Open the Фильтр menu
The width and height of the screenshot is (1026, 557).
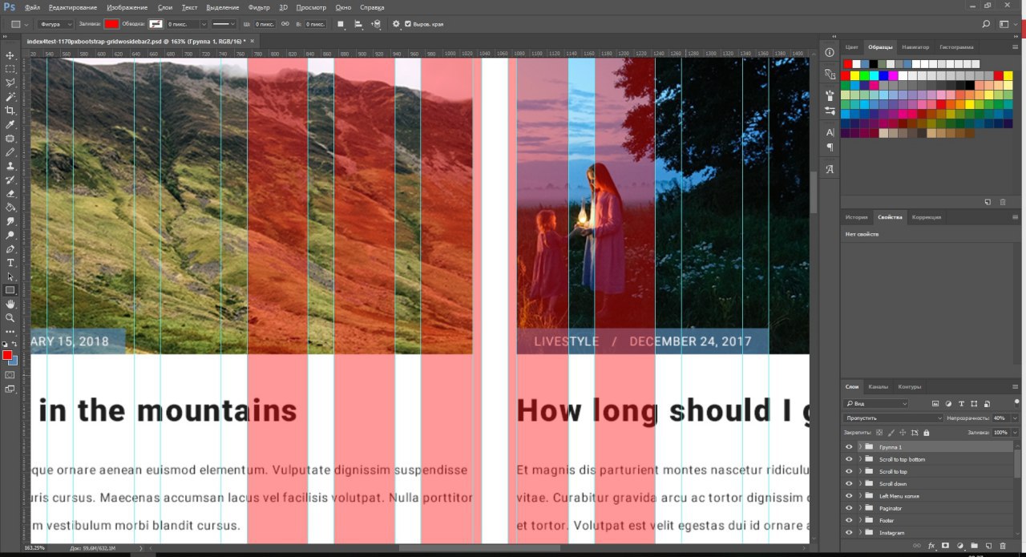coord(259,6)
